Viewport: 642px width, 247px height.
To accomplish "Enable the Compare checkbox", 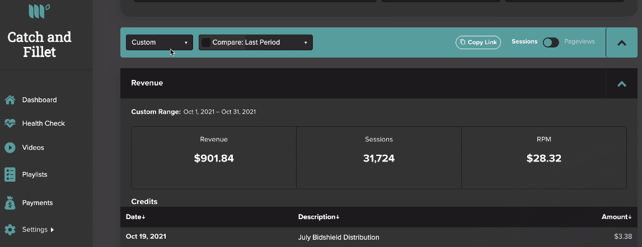I will 206,42.
